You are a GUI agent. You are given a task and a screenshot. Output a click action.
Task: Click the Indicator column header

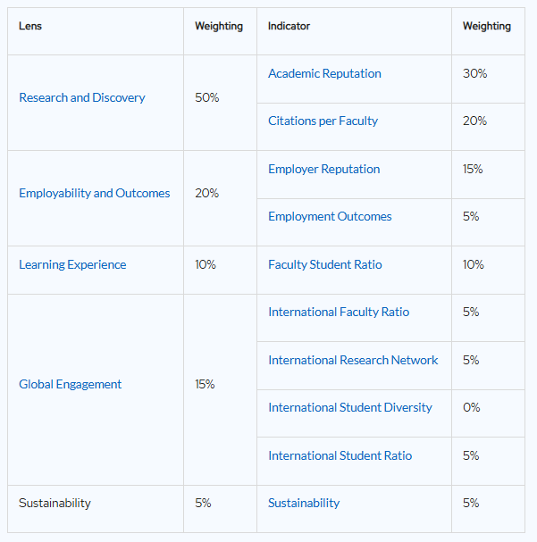[x=289, y=26]
